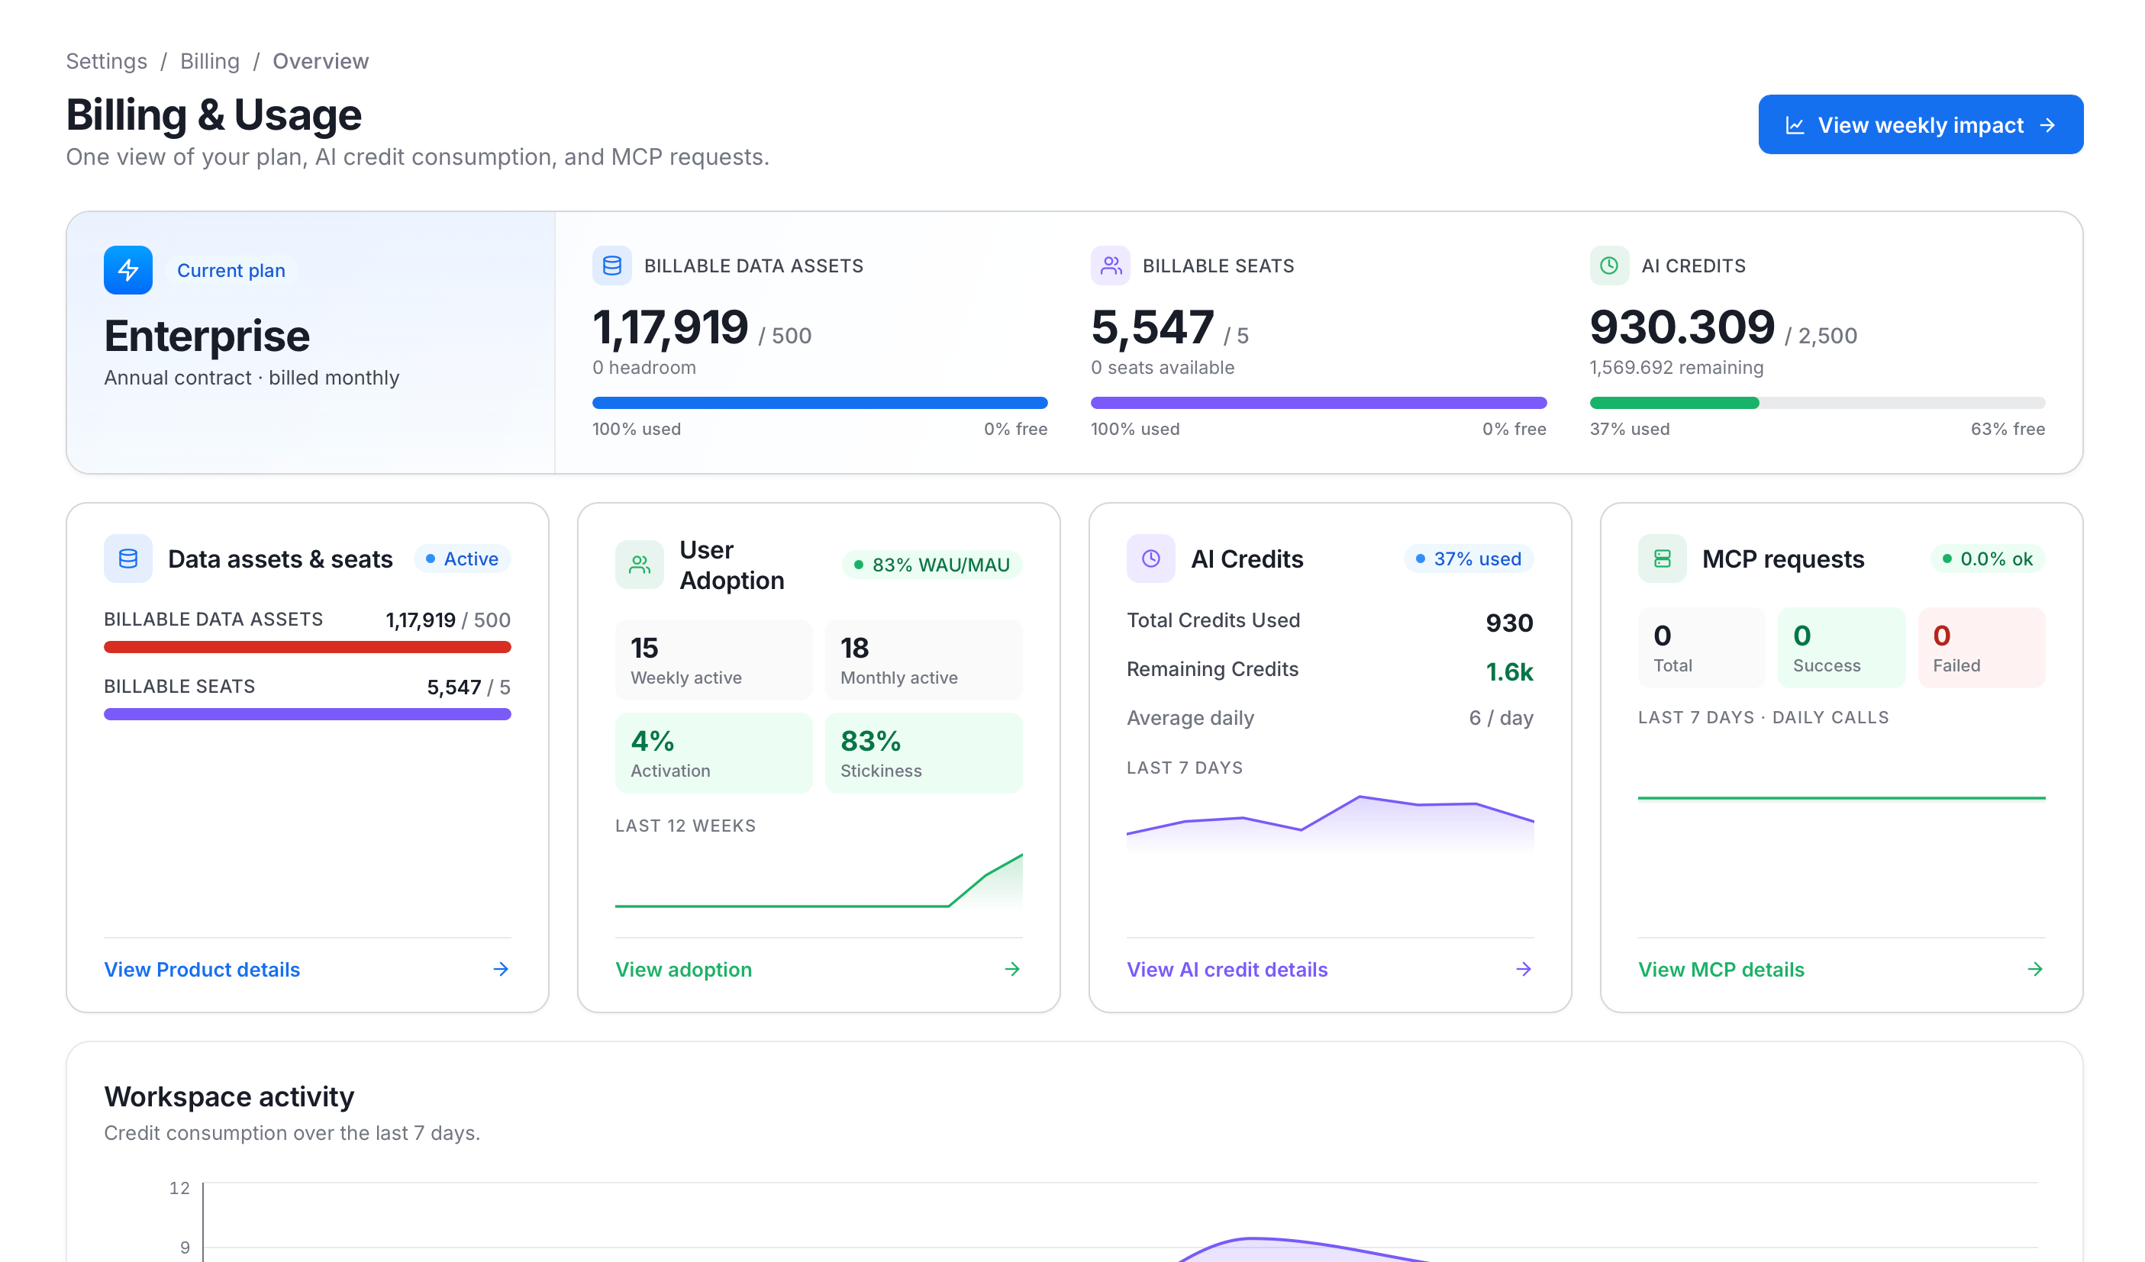The image size is (2145, 1262).
Task: Click the 0 headroom text
Action: pos(644,368)
